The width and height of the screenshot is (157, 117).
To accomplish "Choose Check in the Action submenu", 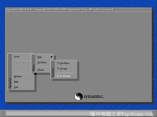I will (41, 70).
